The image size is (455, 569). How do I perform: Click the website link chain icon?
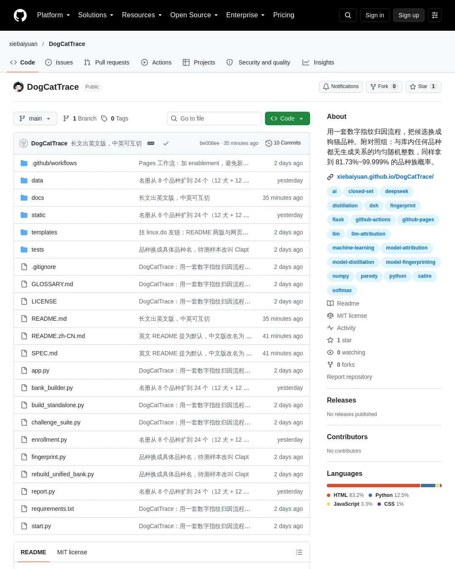330,177
